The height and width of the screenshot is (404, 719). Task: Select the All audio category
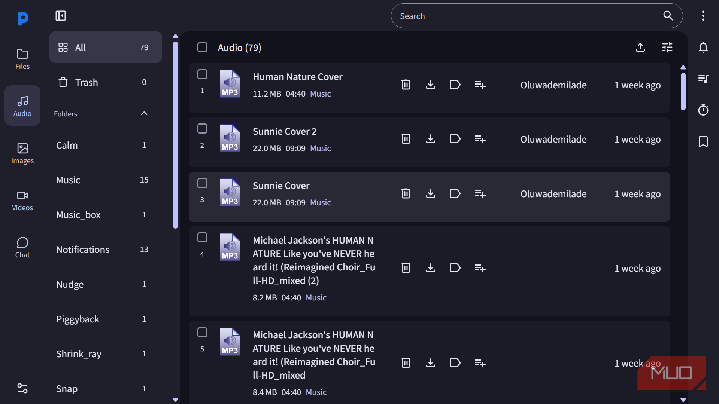pyautogui.click(x=106, y=47)
